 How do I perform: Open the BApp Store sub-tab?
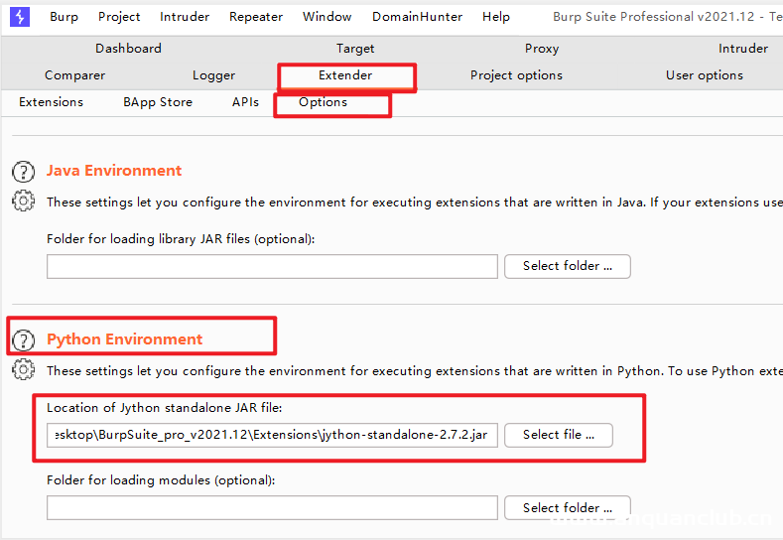pos(158,102)
